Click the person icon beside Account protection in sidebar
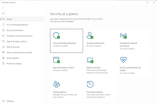This screenshot has height=104, width=157. click(x=3, y=30)
